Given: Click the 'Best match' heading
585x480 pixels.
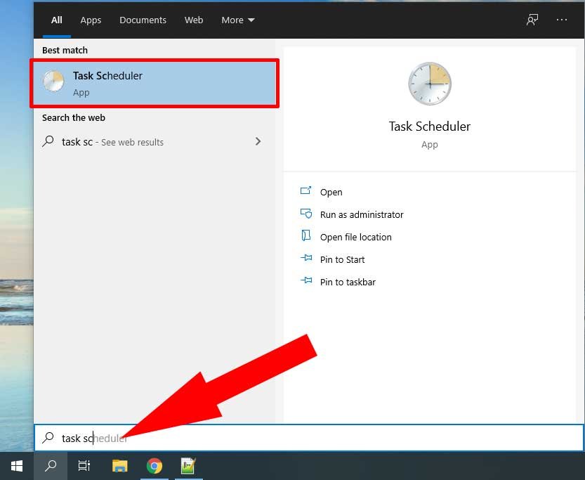Looking at the screenshot, I should coord(65,50).
